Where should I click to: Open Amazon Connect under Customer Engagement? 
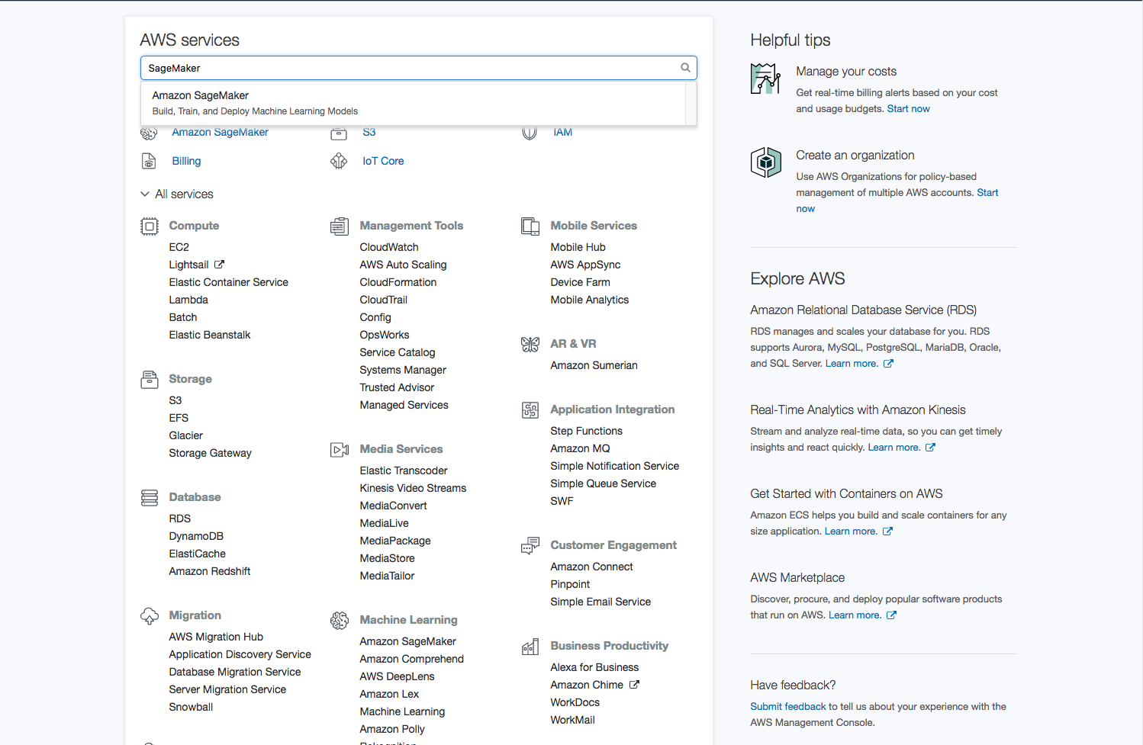click(x=591, y=567)
